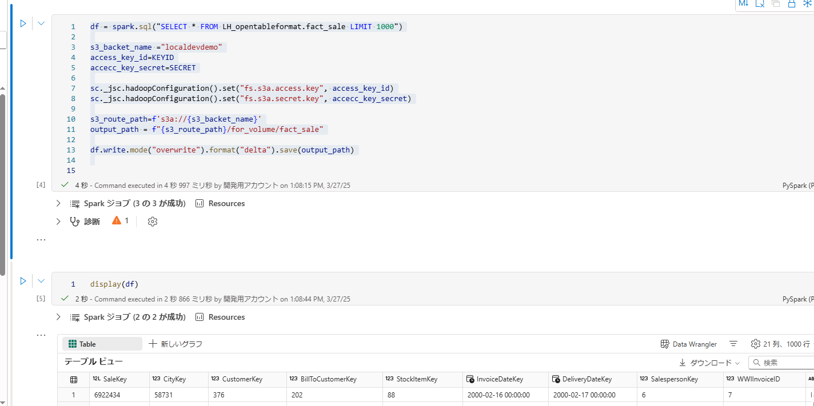814x406 pixels.
Task: Click the orange warning icon with count 1
Action: point(117,220)
